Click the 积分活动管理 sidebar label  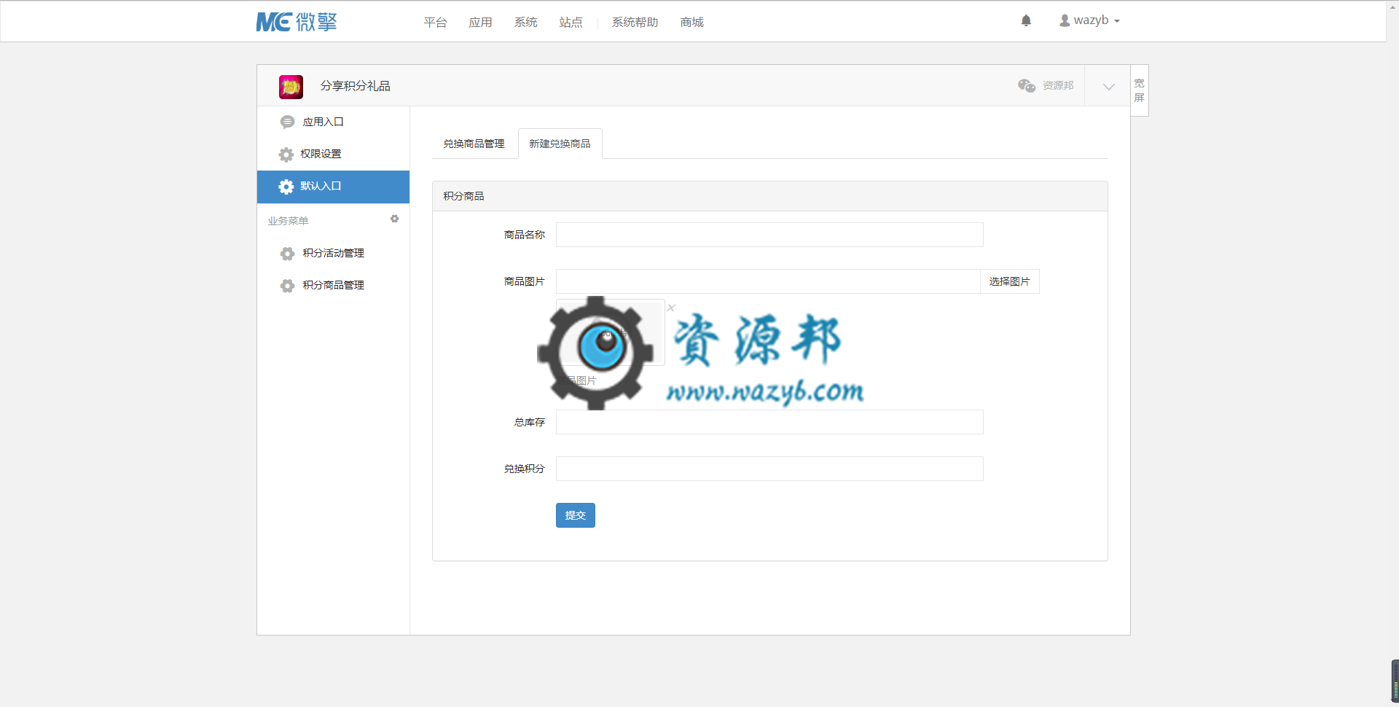[x=333, y=254]
